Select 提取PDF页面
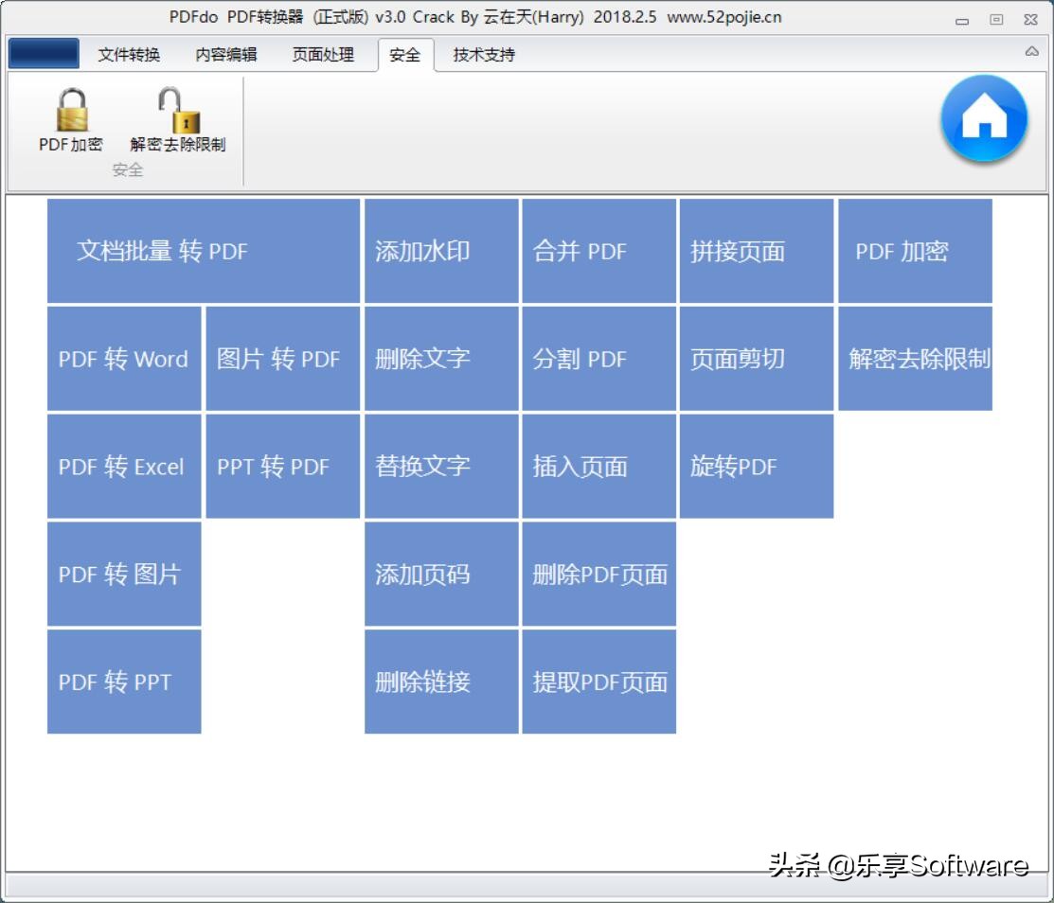Image resolution: width=1054 pixels, height=903 pixels. (x=598, y=681)
